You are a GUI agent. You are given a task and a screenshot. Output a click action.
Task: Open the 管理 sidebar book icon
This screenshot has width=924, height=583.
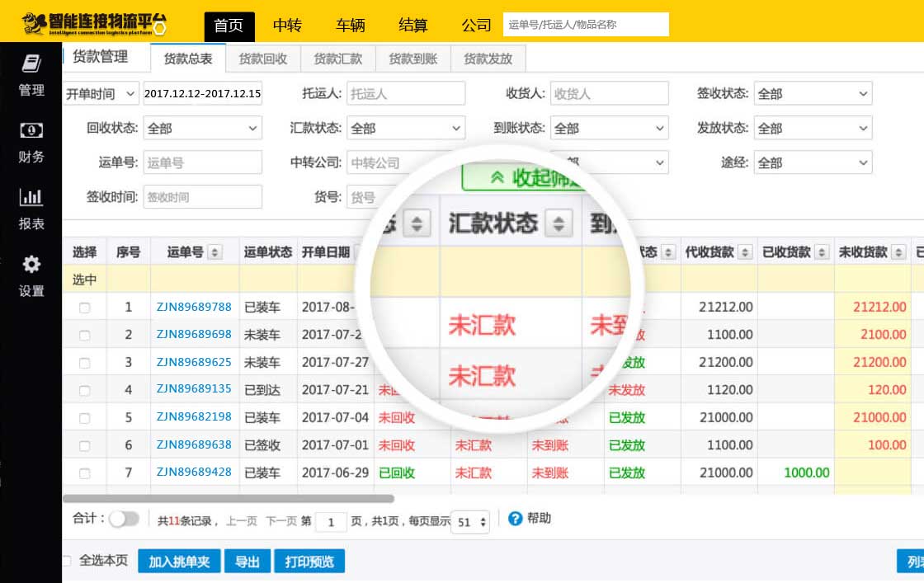point(31,63)
